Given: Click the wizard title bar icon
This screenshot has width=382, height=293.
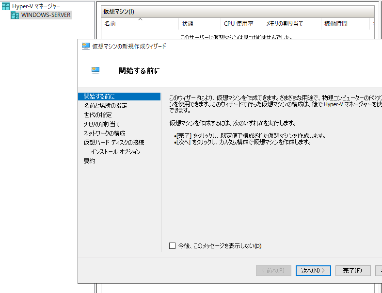Looking at the screenshot, I should 85,46.
